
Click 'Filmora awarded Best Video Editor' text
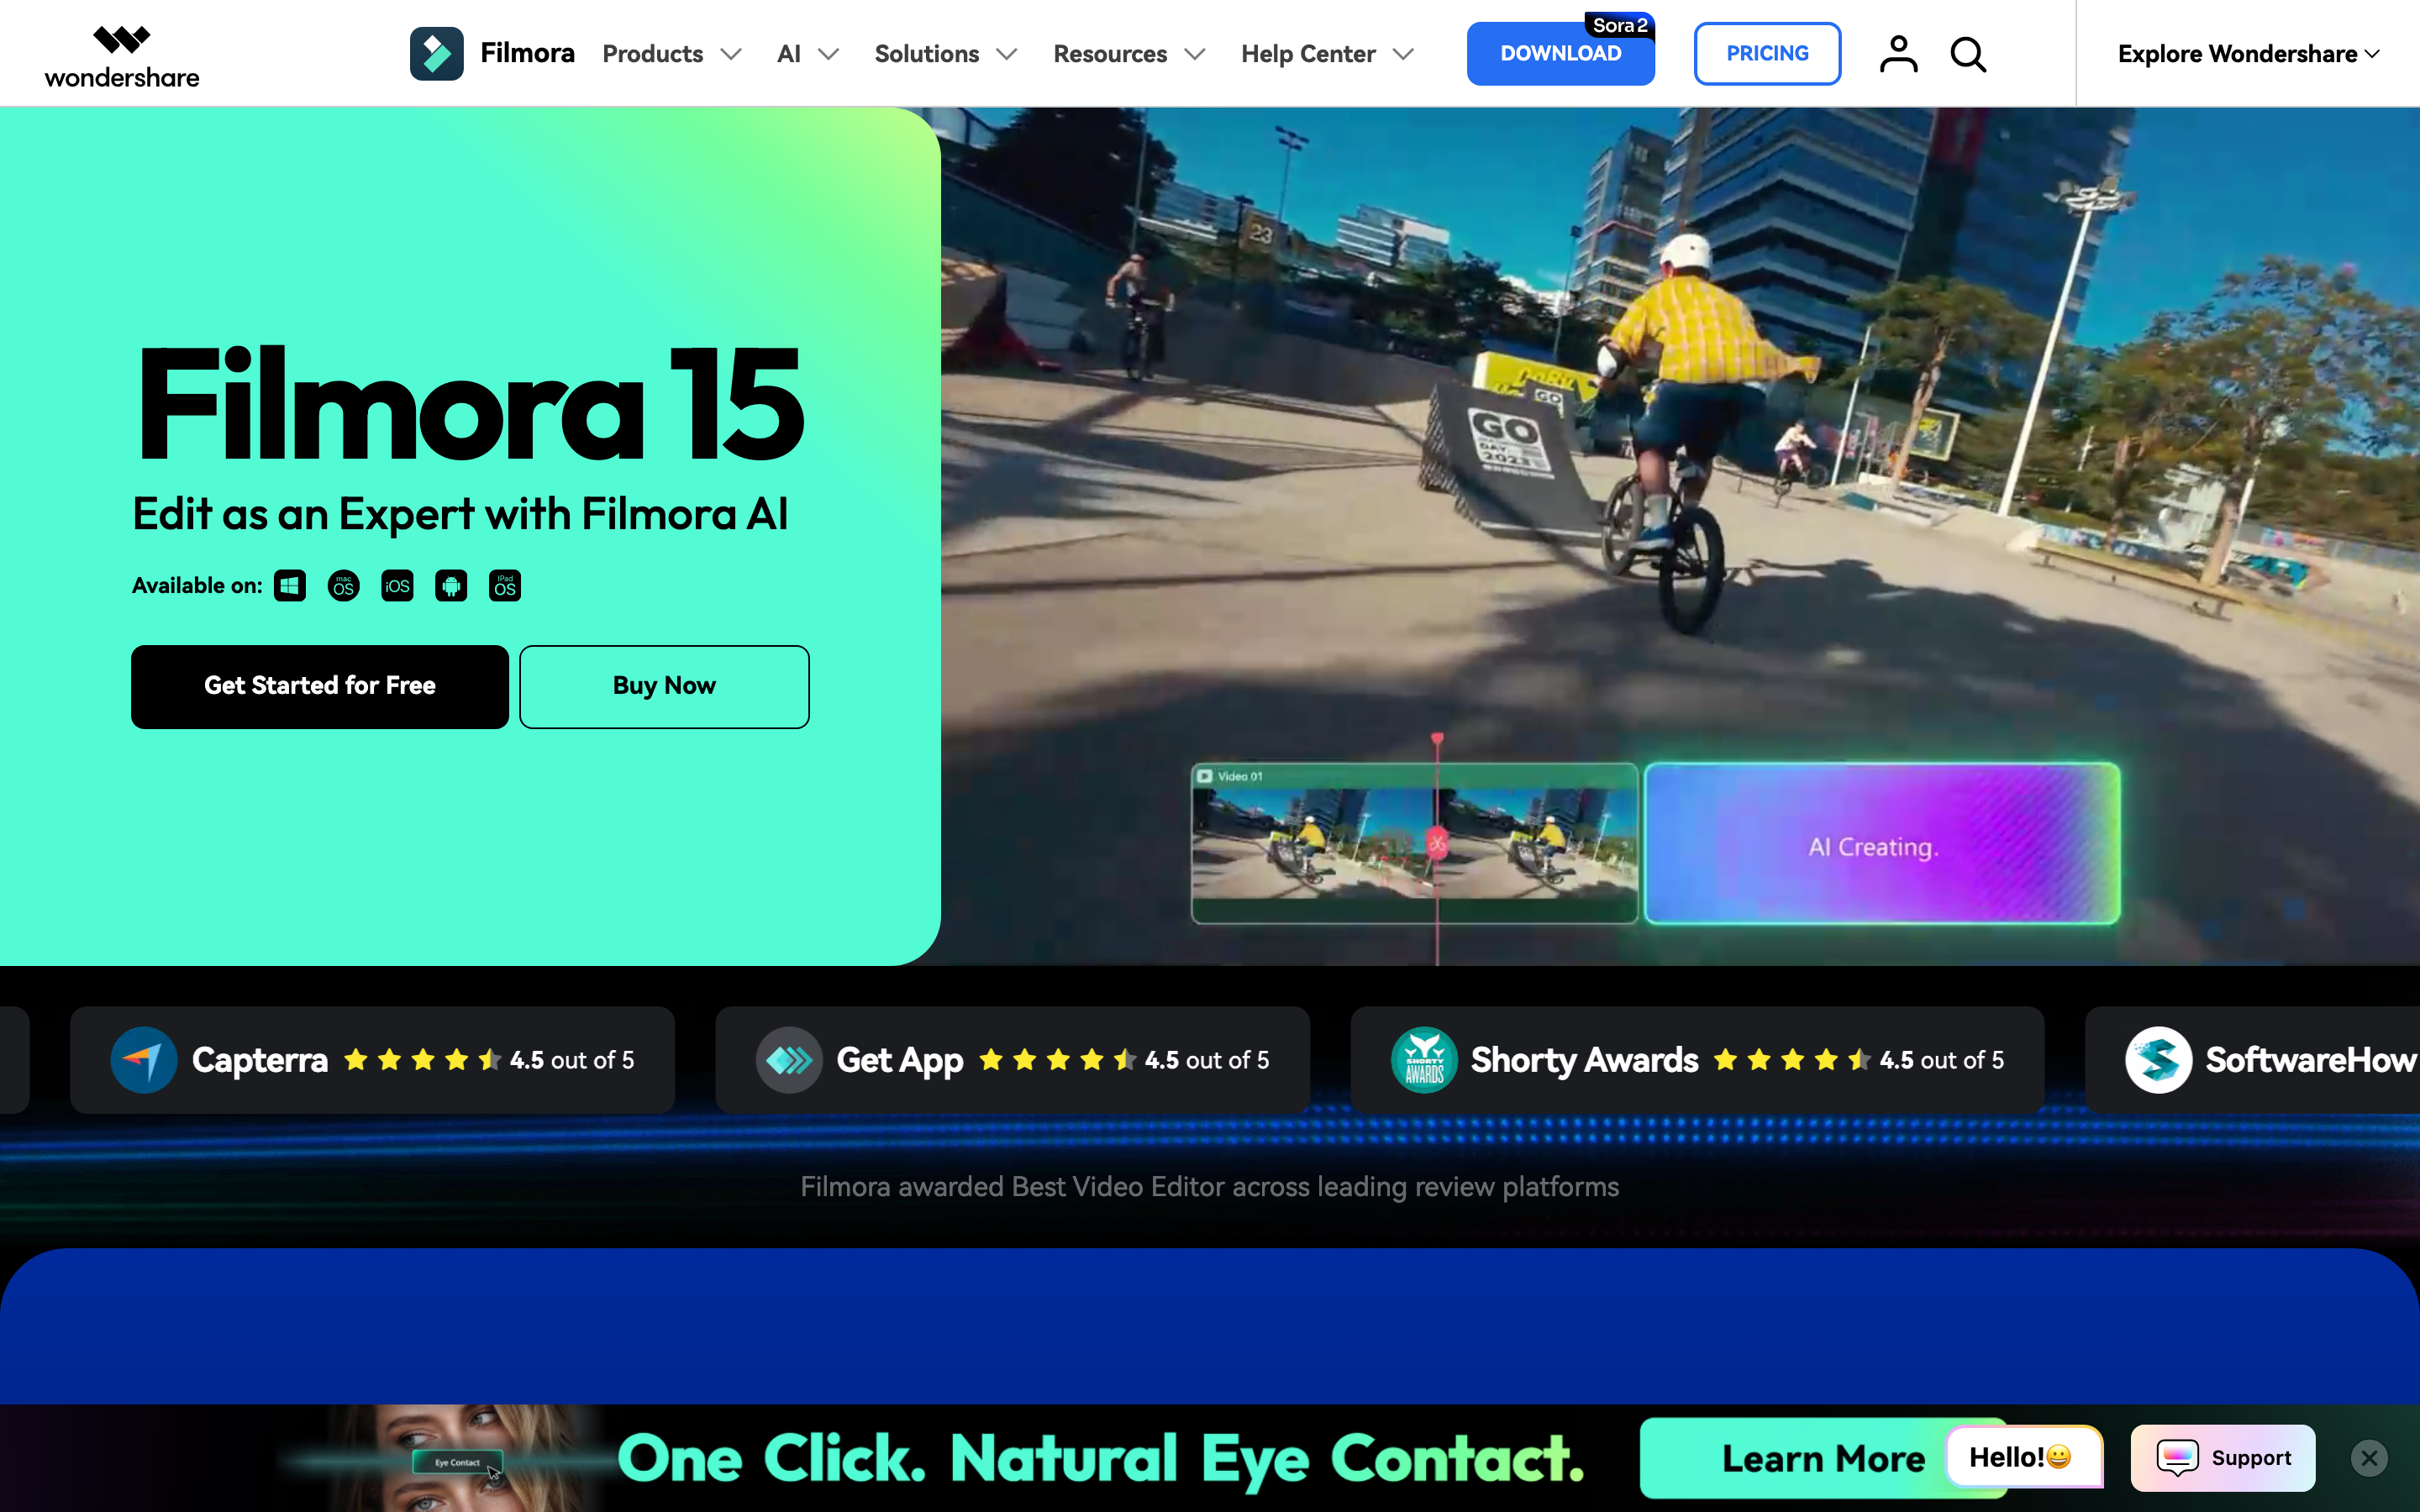[1210, 1187]
